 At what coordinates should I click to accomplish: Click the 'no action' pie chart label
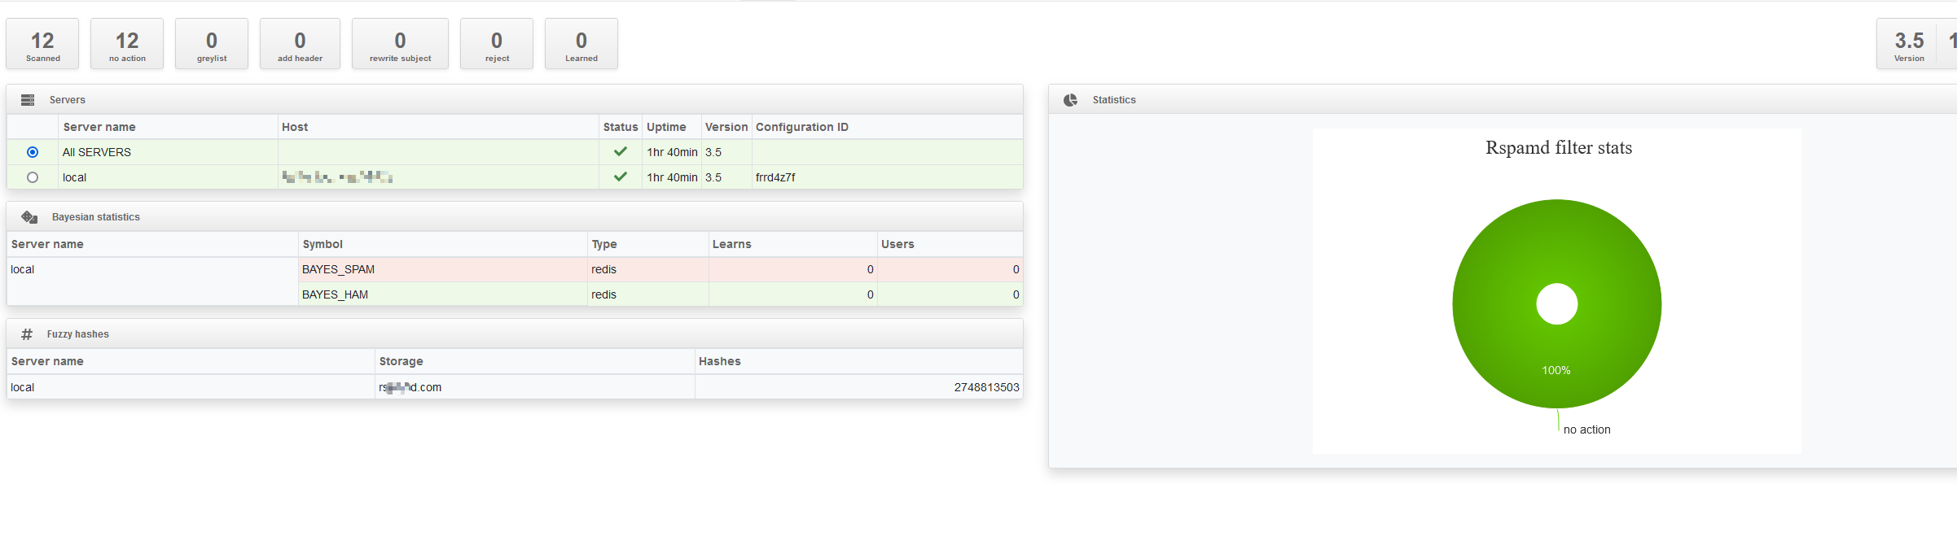1587,429
